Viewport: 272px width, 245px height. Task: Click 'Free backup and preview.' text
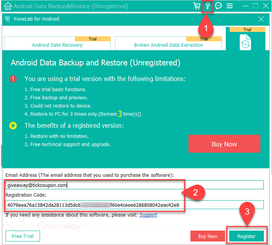(59, 97)
